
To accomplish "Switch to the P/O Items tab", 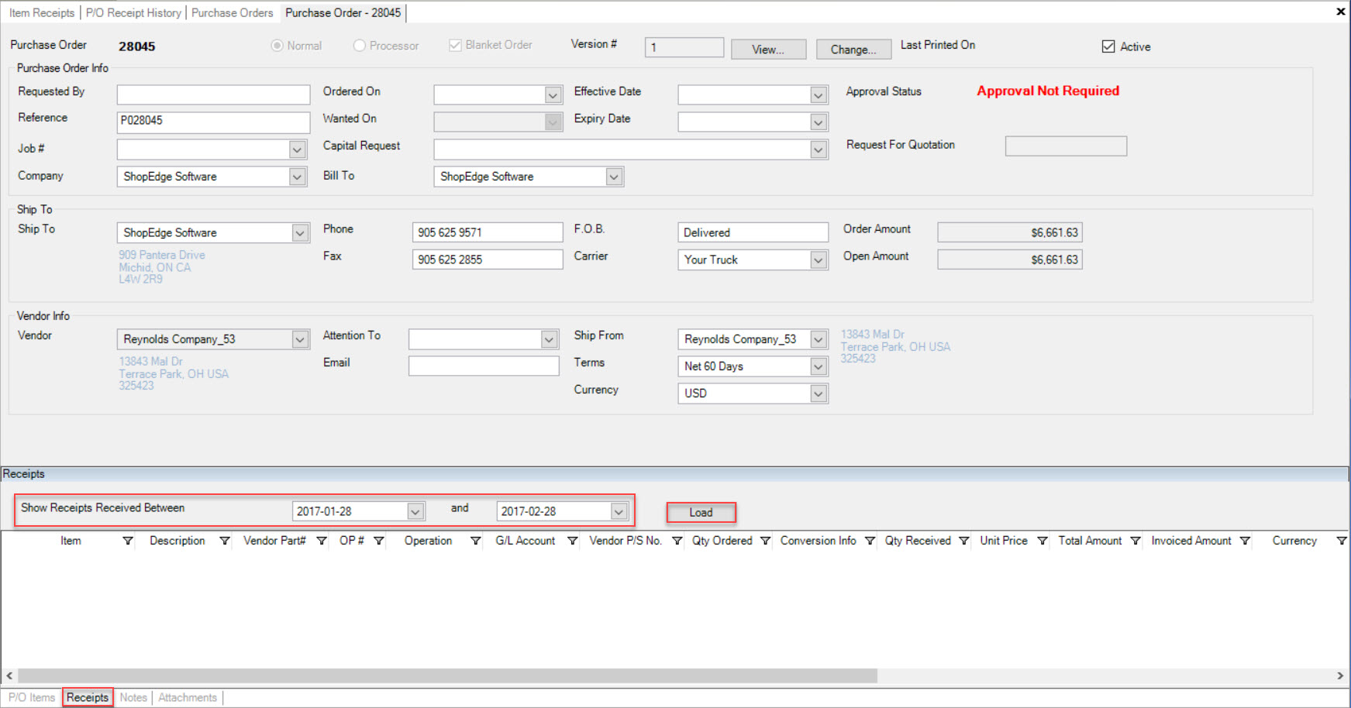I will [32, 697].
